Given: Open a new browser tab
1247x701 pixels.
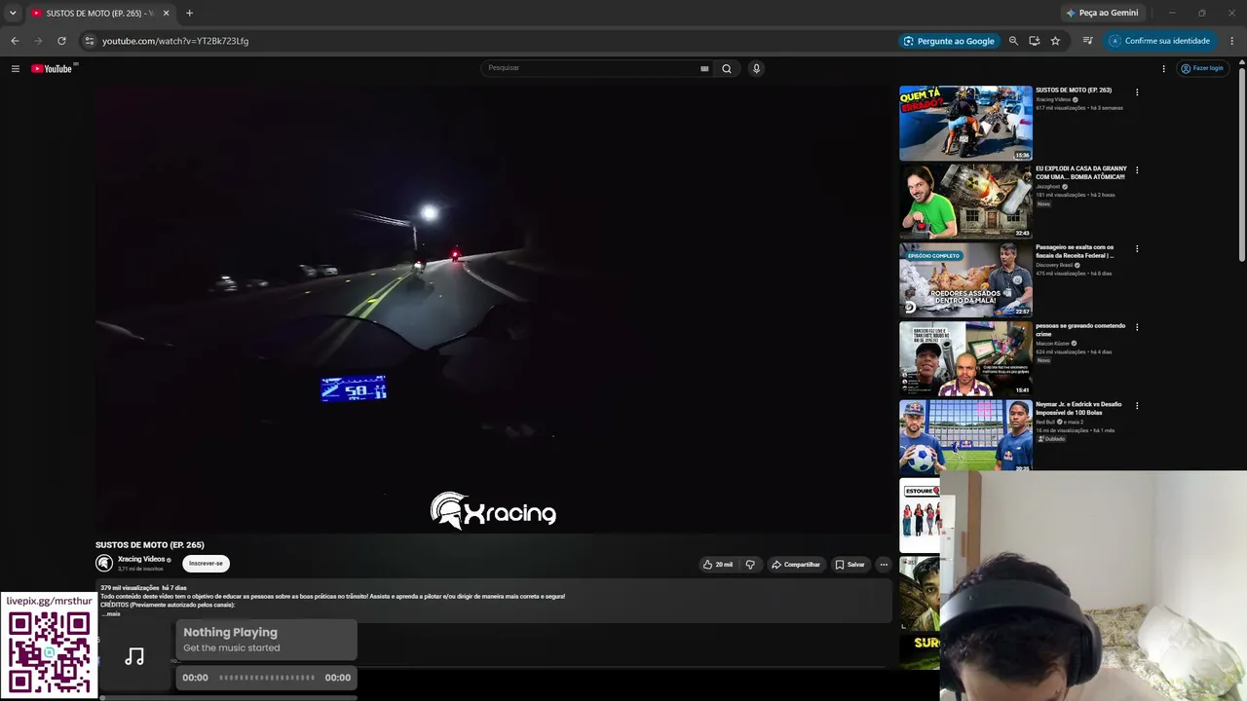Looking at the screenshot, I should (189, 14).
